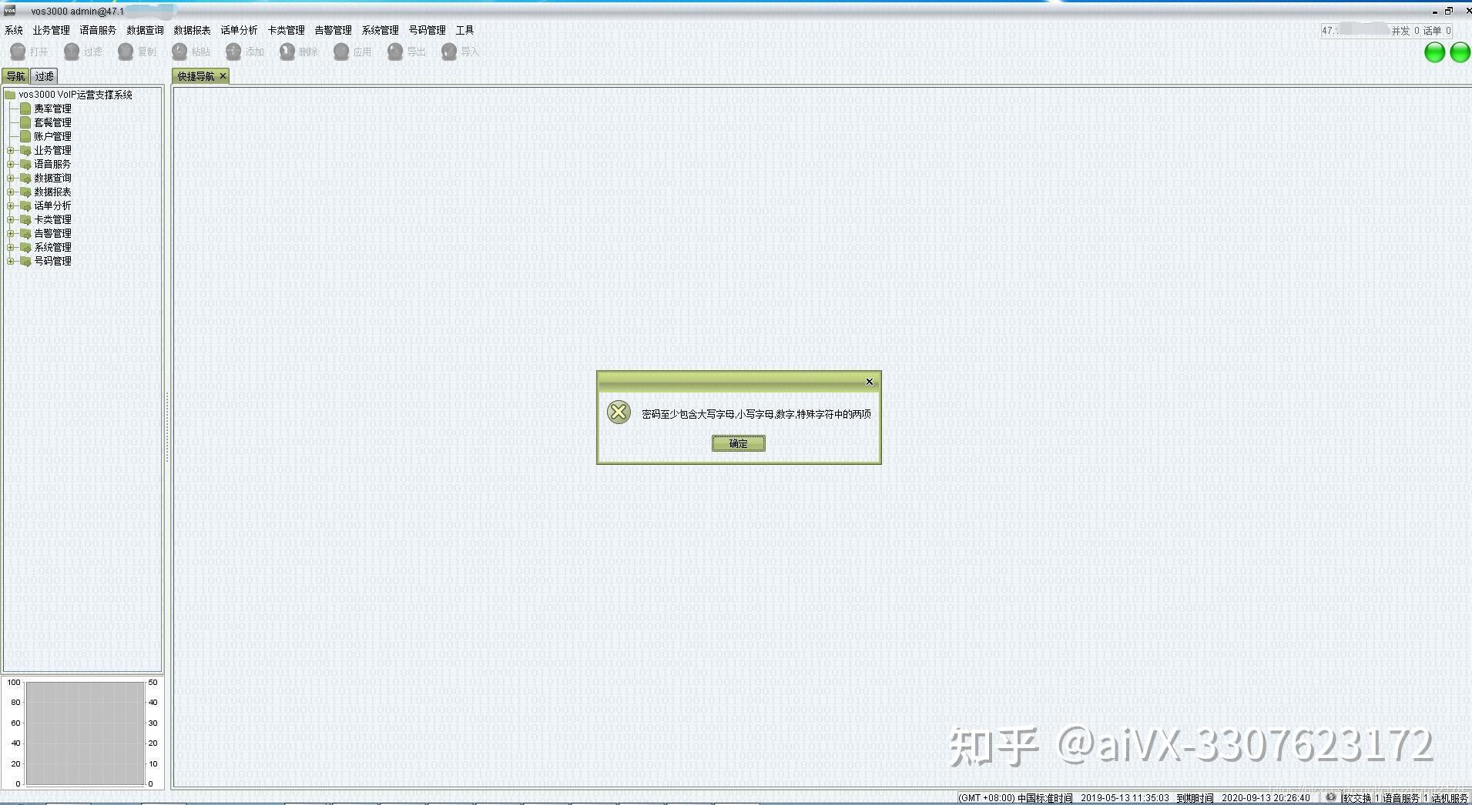Switch to the 过滤 sidebar tab

[x=43, y=75]
